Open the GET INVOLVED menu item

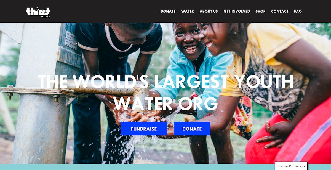click(x=237, y=11)
